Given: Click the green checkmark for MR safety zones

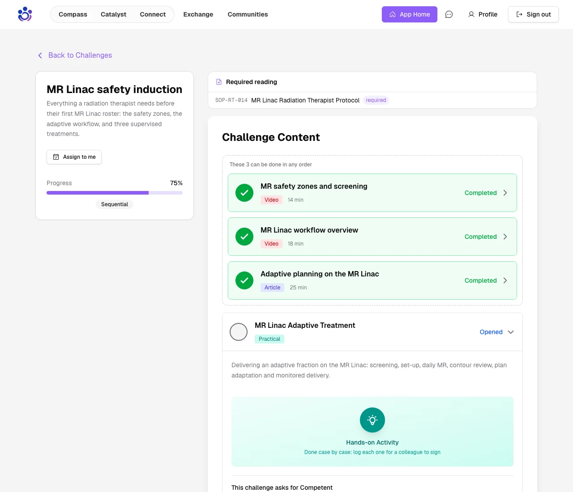Looking at the screenshot, I should (x=244, y=193).
